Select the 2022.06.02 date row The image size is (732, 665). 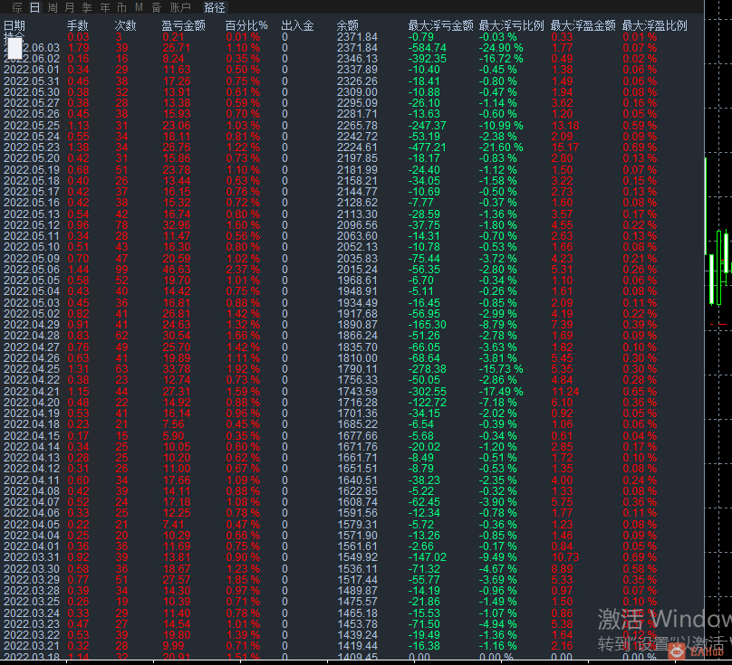(x=32, y=59)
